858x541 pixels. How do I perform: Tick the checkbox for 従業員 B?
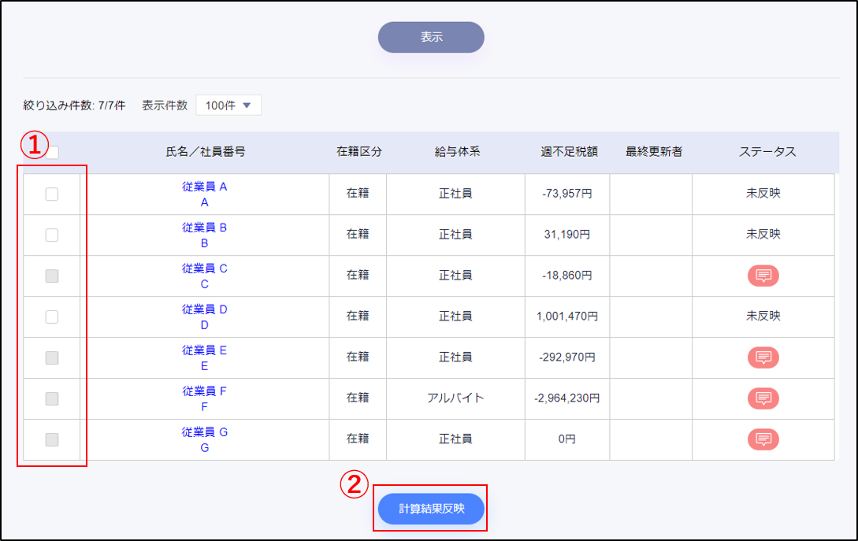(52, 235)
